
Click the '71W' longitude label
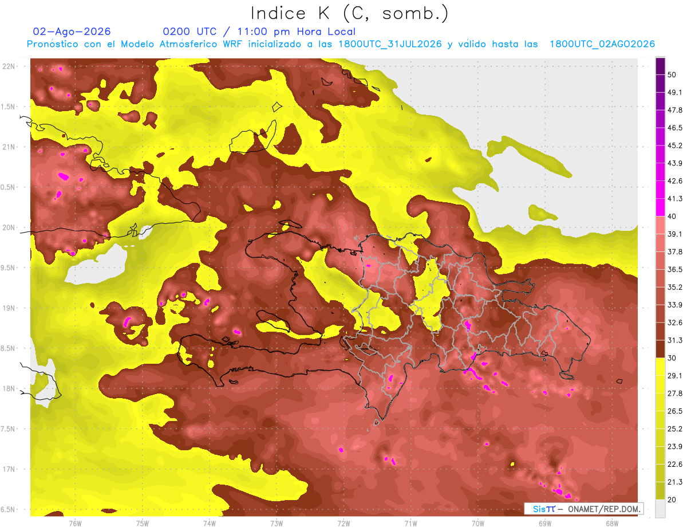[410, 523]
